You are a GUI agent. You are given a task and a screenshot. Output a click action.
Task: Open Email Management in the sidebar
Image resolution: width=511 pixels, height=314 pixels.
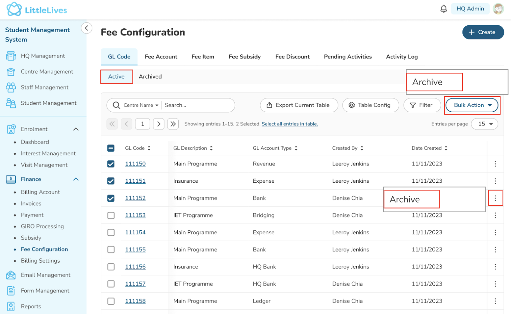point(45,275)
